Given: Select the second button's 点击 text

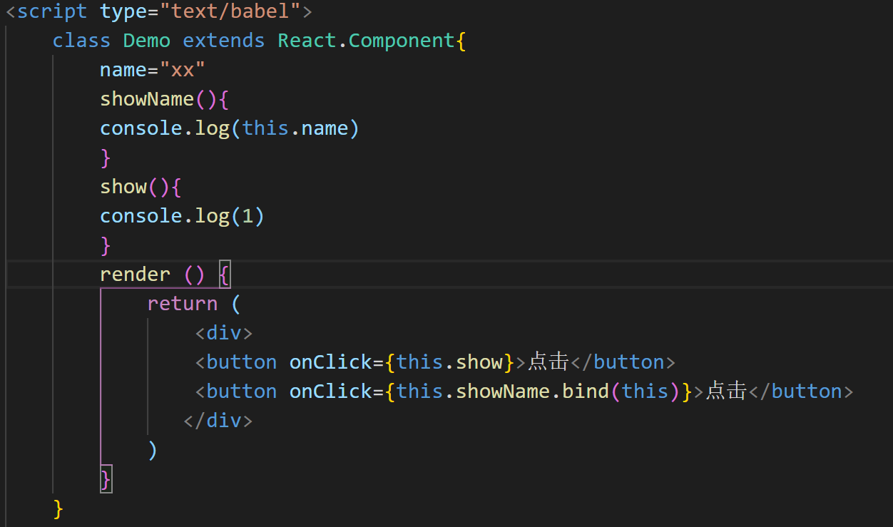Looking at the screenshot, I should click(725, 391).
